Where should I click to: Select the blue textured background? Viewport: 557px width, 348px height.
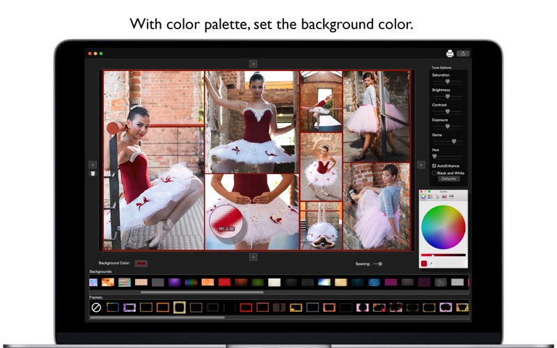coord(374,283)
